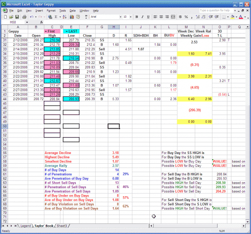
Task: Apply comma style
Action: 192,17
